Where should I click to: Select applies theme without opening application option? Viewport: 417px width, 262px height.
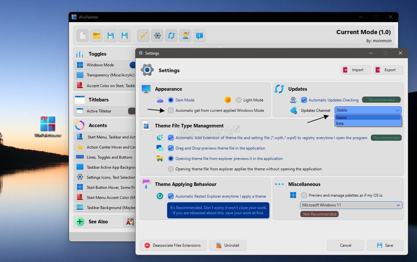[x=171, y=169]
